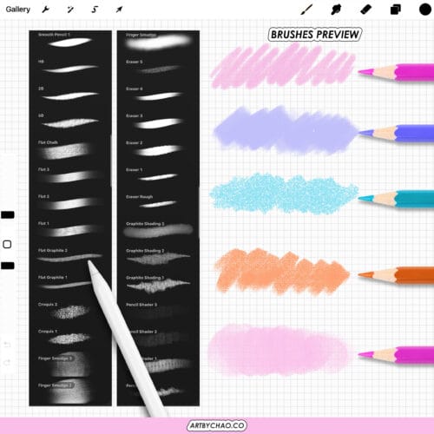The image size is (434, 434).
Task: Select the Eraser 2 brush
Action: coord(158,148)
